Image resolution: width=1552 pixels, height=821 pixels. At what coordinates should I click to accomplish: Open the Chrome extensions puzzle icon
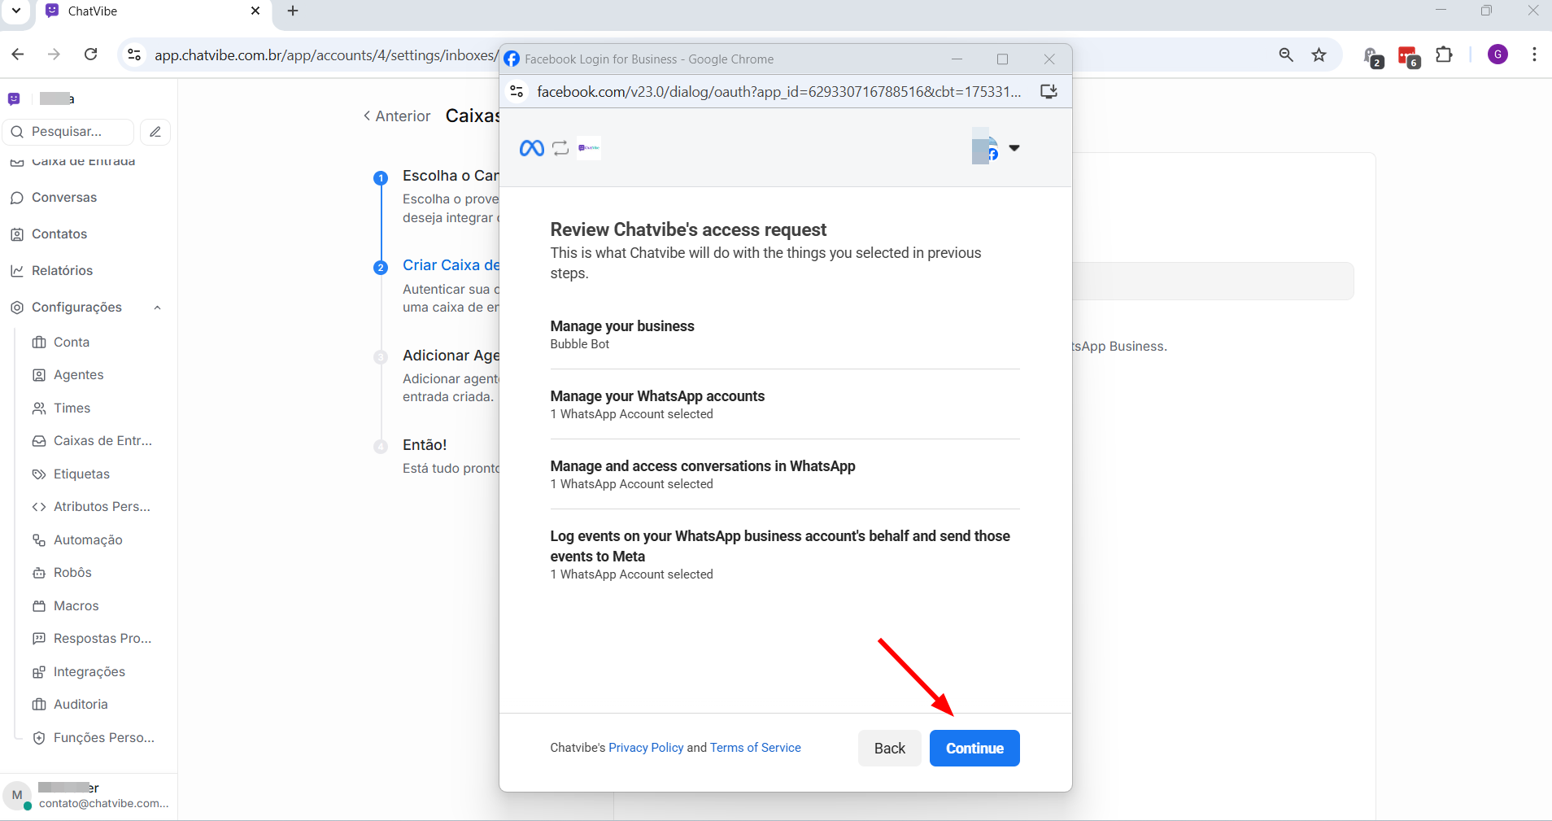pyautogui.click(x=1444, y=55)
